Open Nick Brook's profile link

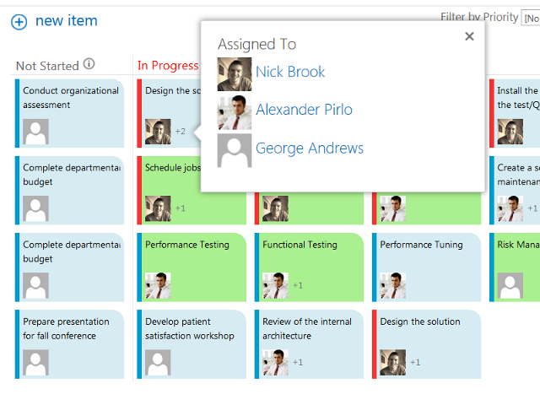pos(290,72)
